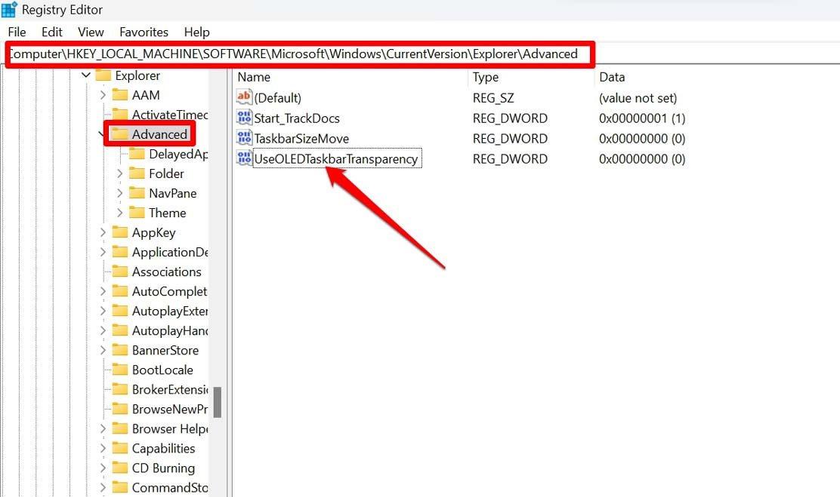840x497 pixels.
Task: Click the folder icon of the NavPane key
Action: click(x=137, y=193)
